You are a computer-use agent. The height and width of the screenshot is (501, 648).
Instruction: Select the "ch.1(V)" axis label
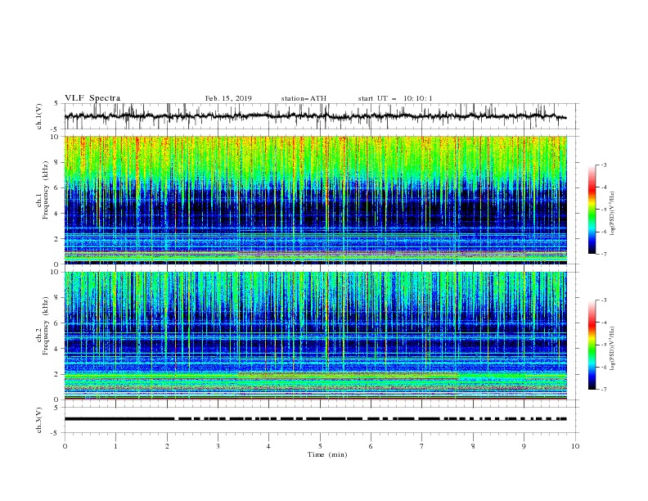pos(39,116)
